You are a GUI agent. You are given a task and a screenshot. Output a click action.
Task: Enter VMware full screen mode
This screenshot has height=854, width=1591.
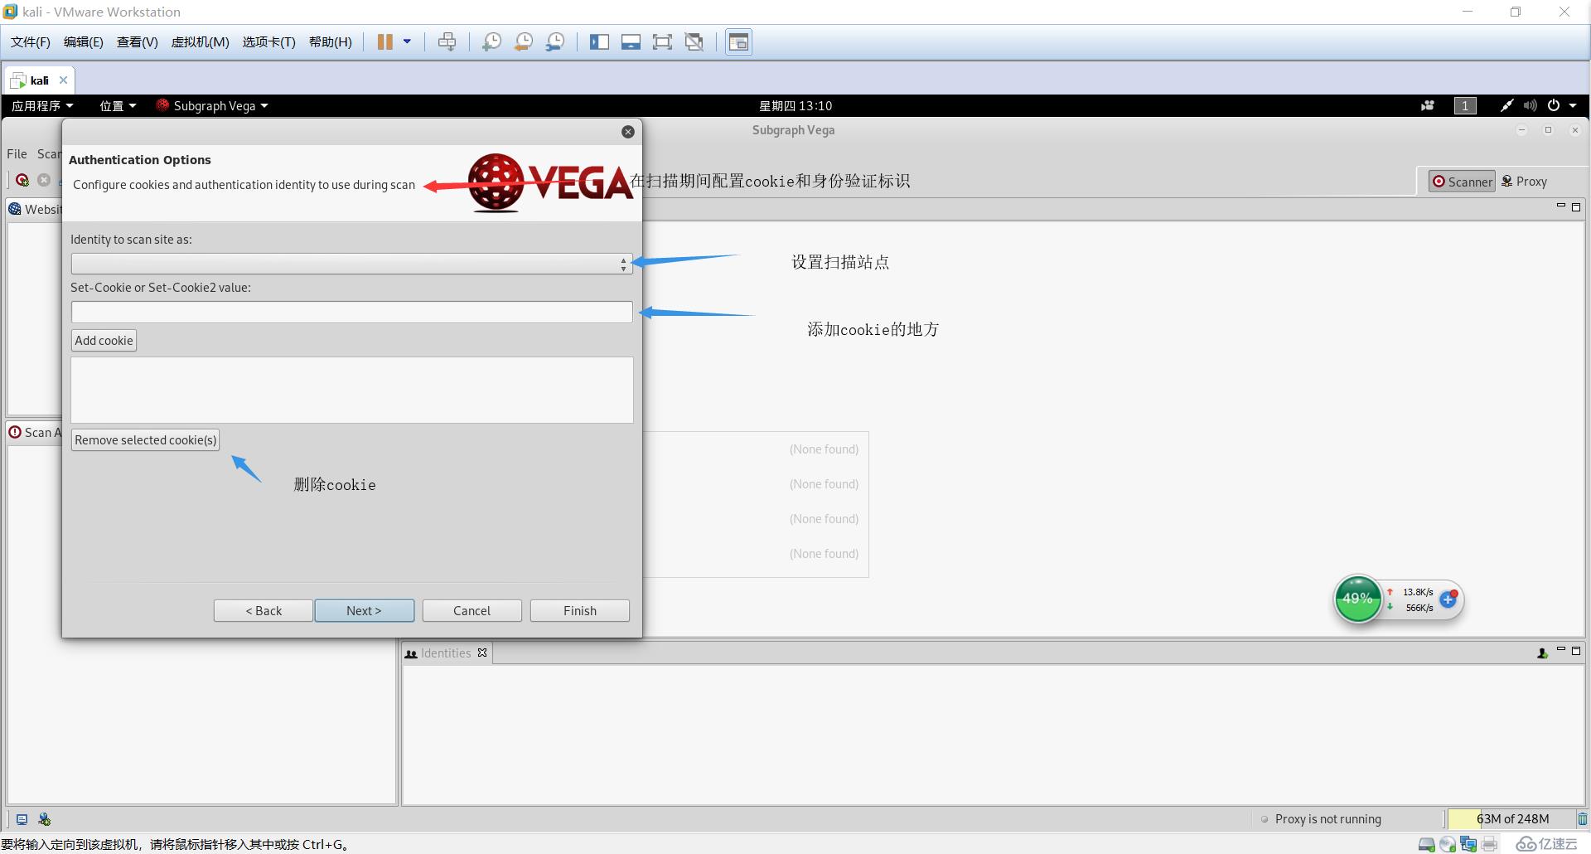[662, 42]
